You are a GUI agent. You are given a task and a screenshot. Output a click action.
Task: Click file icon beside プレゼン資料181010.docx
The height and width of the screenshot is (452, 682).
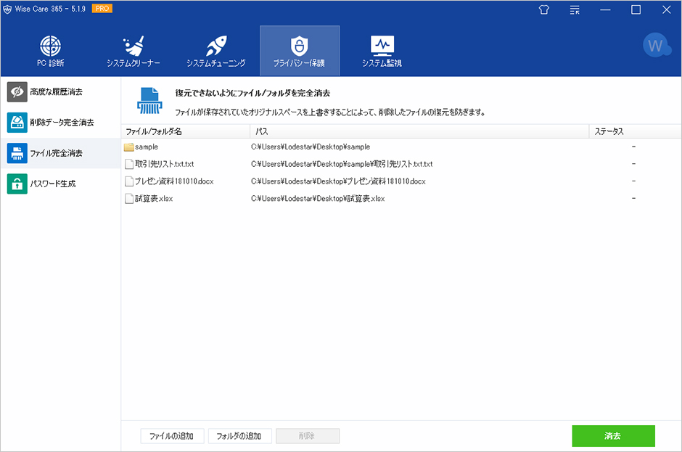pos(128,181)
